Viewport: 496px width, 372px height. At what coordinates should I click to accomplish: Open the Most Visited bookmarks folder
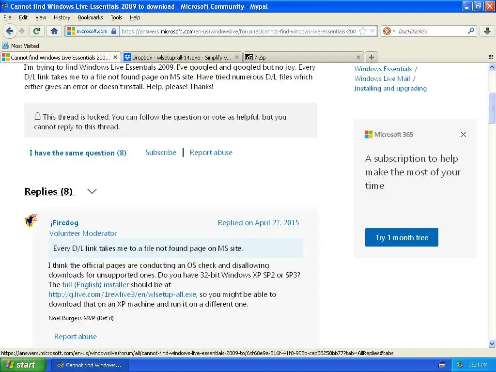[20, 46]
